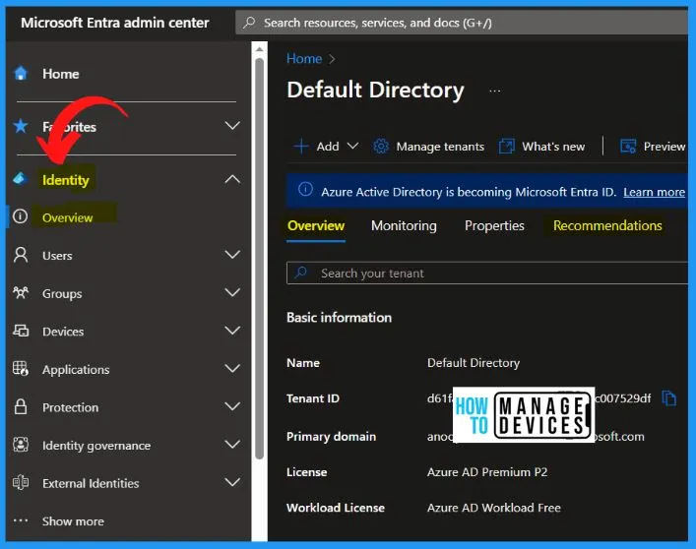
Task: Click the Devices monitor icon
Action: (21, 331)
